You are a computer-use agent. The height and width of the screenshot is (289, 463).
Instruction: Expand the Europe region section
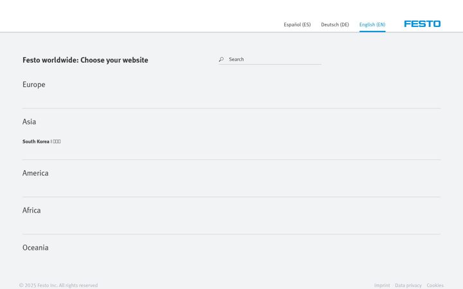tap(34, 85)
